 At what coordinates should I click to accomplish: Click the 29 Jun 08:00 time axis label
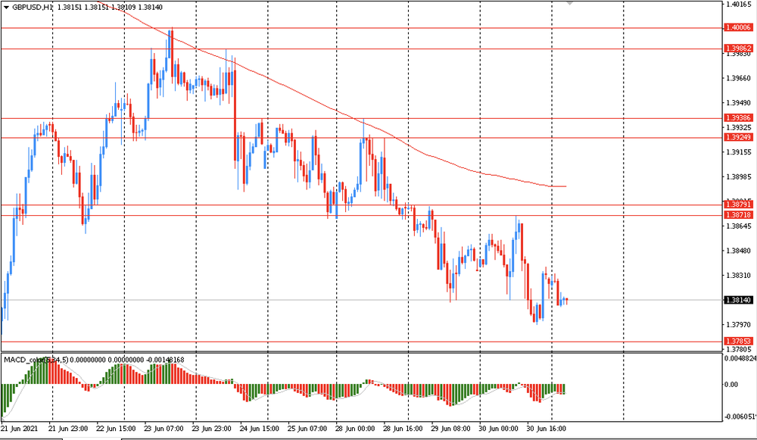pos(450,429)
